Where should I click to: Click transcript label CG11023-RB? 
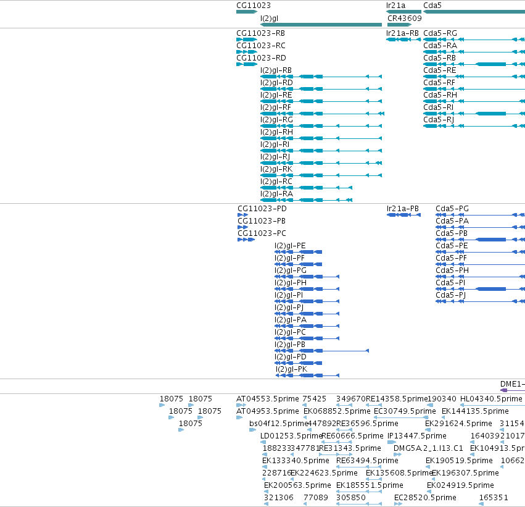(x=260, y=33)
